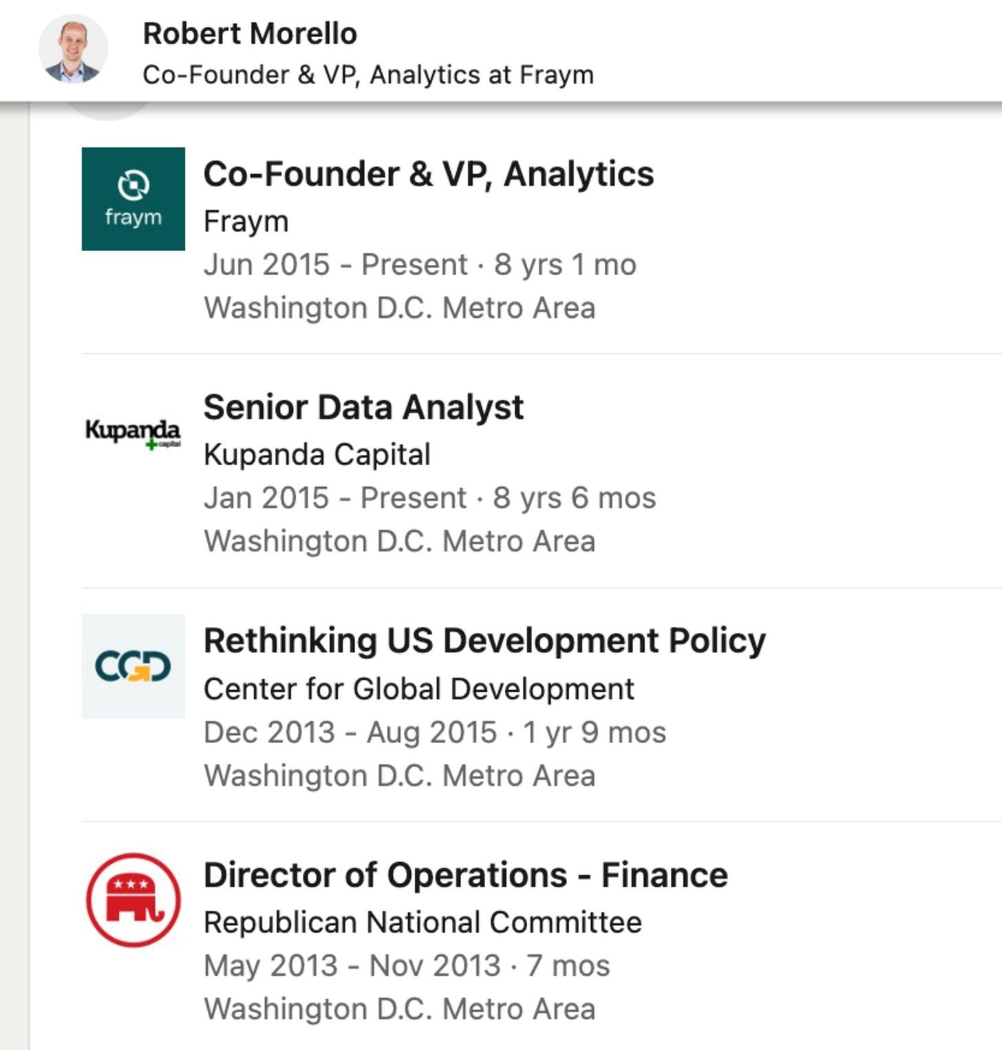This screenshot has width=1002, height=1050.
Task: Click 'Jun 2015 - Present' date range
Action: click(336, 264)
